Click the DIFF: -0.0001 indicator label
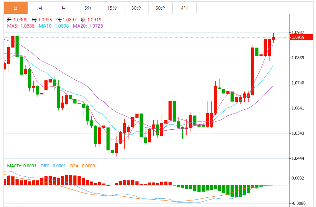Image resolution: width=316 pixels, height=207 pixels. 53,166
